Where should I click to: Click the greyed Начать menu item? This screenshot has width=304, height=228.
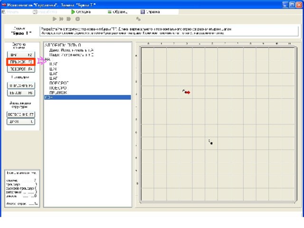[x=10, y=12]
